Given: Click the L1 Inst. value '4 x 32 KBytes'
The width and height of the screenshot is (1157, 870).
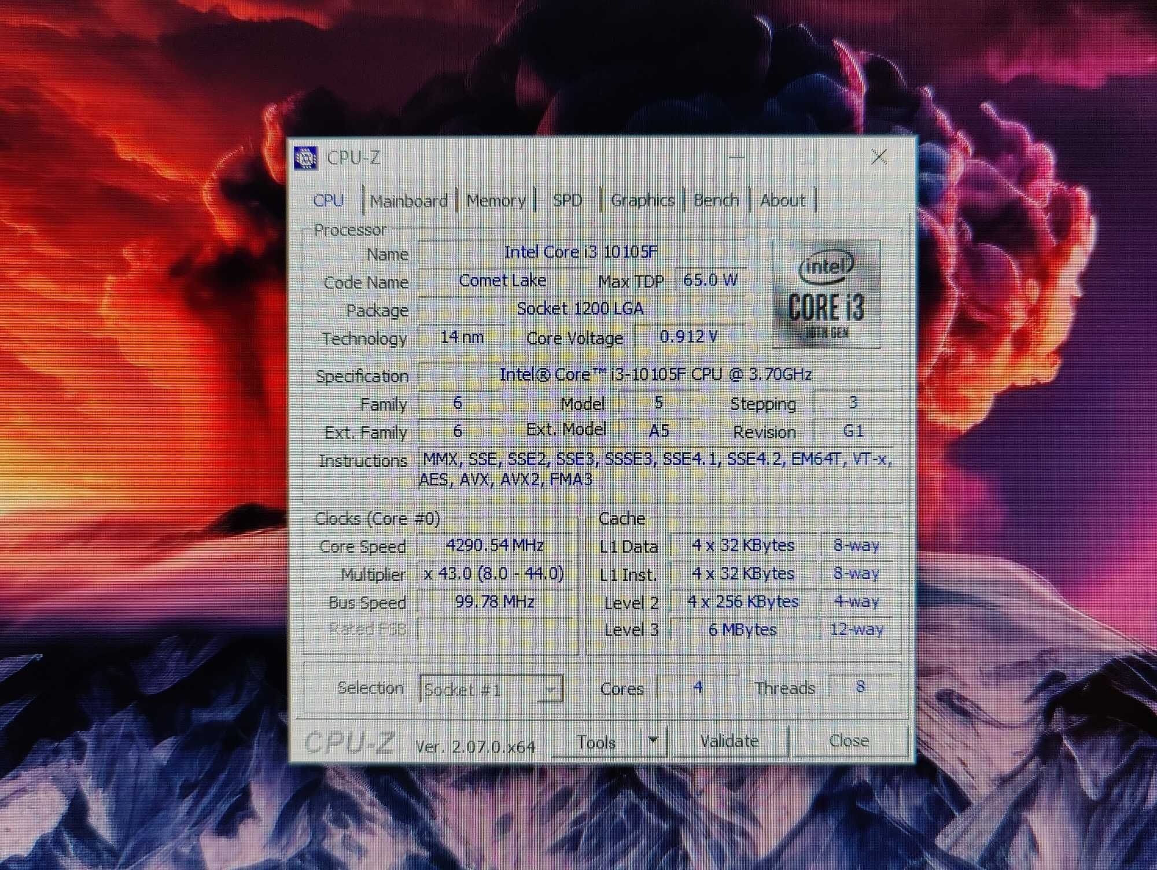Looking at the screenshot, I should pos(743,574).
